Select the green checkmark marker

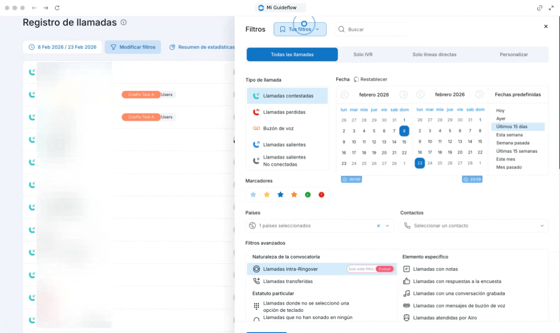pyautogui.click(x=308, y=195)
